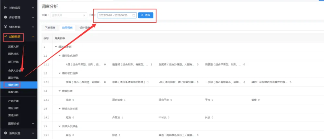Collapse the 服装类发饰 tree row
Image resolution: width=324 pixels, height=139 pixels.
pyautogui.click(x=56, y=47)
